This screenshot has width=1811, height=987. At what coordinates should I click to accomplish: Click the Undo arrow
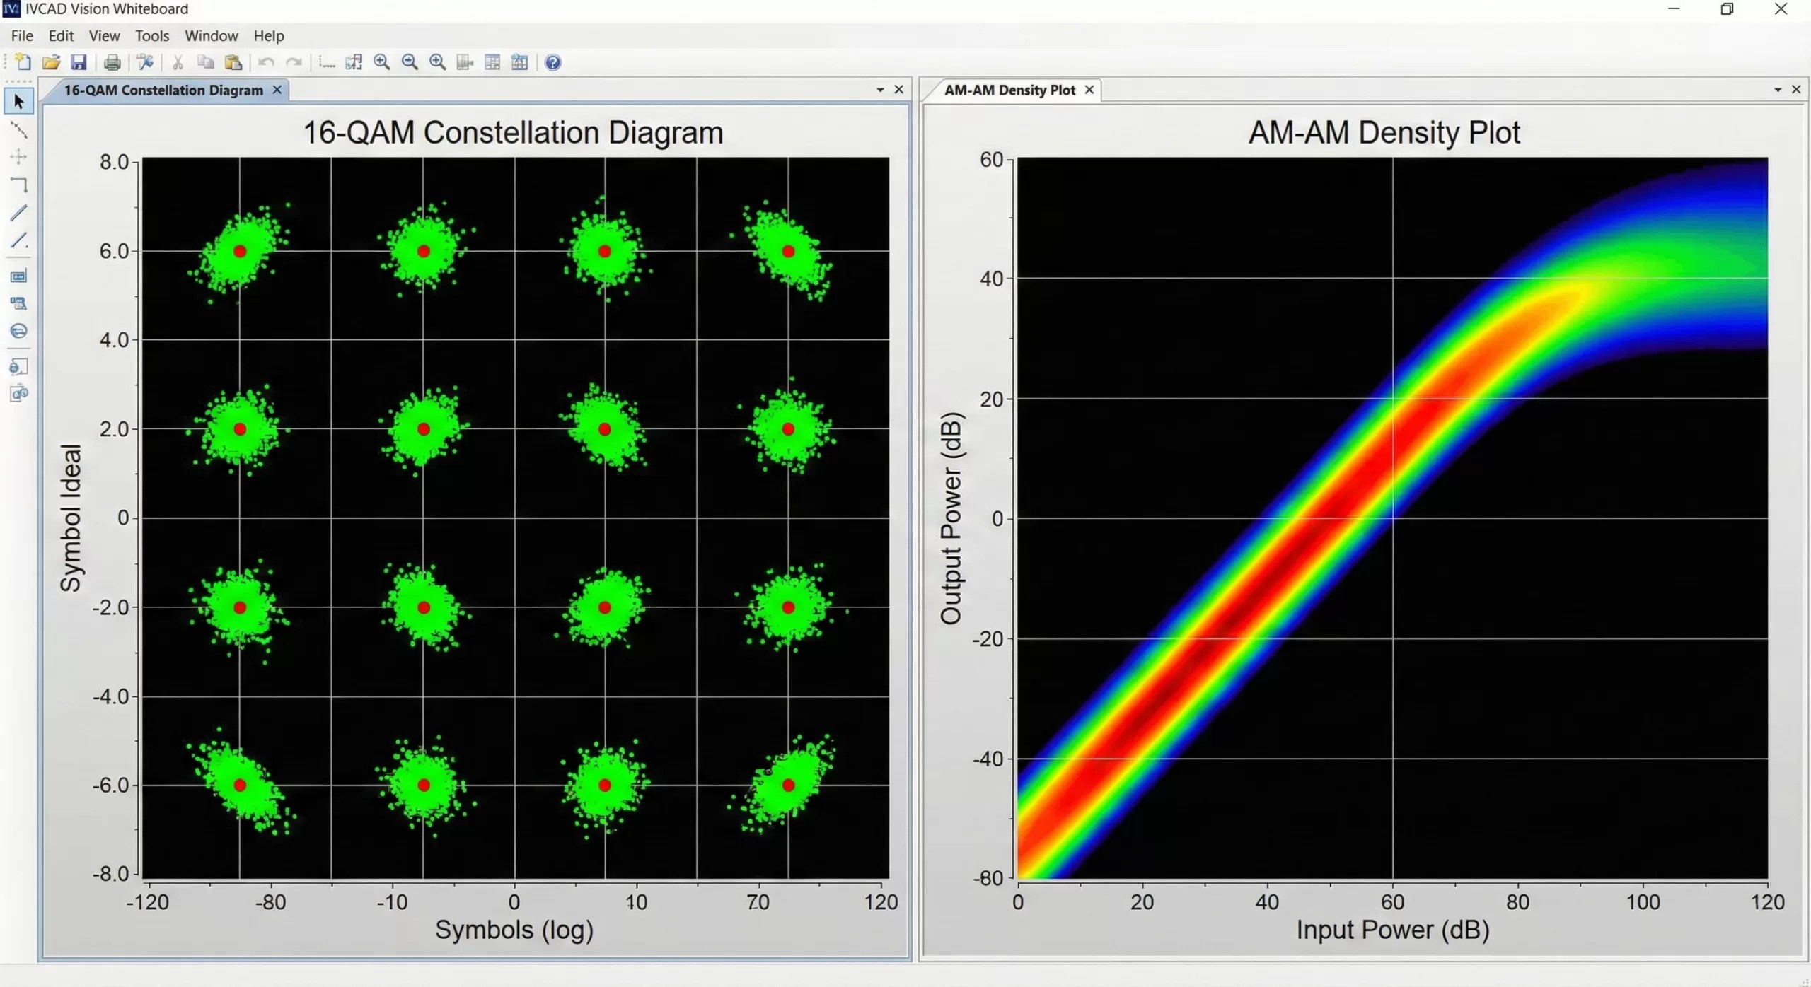[x=265, y=62]
